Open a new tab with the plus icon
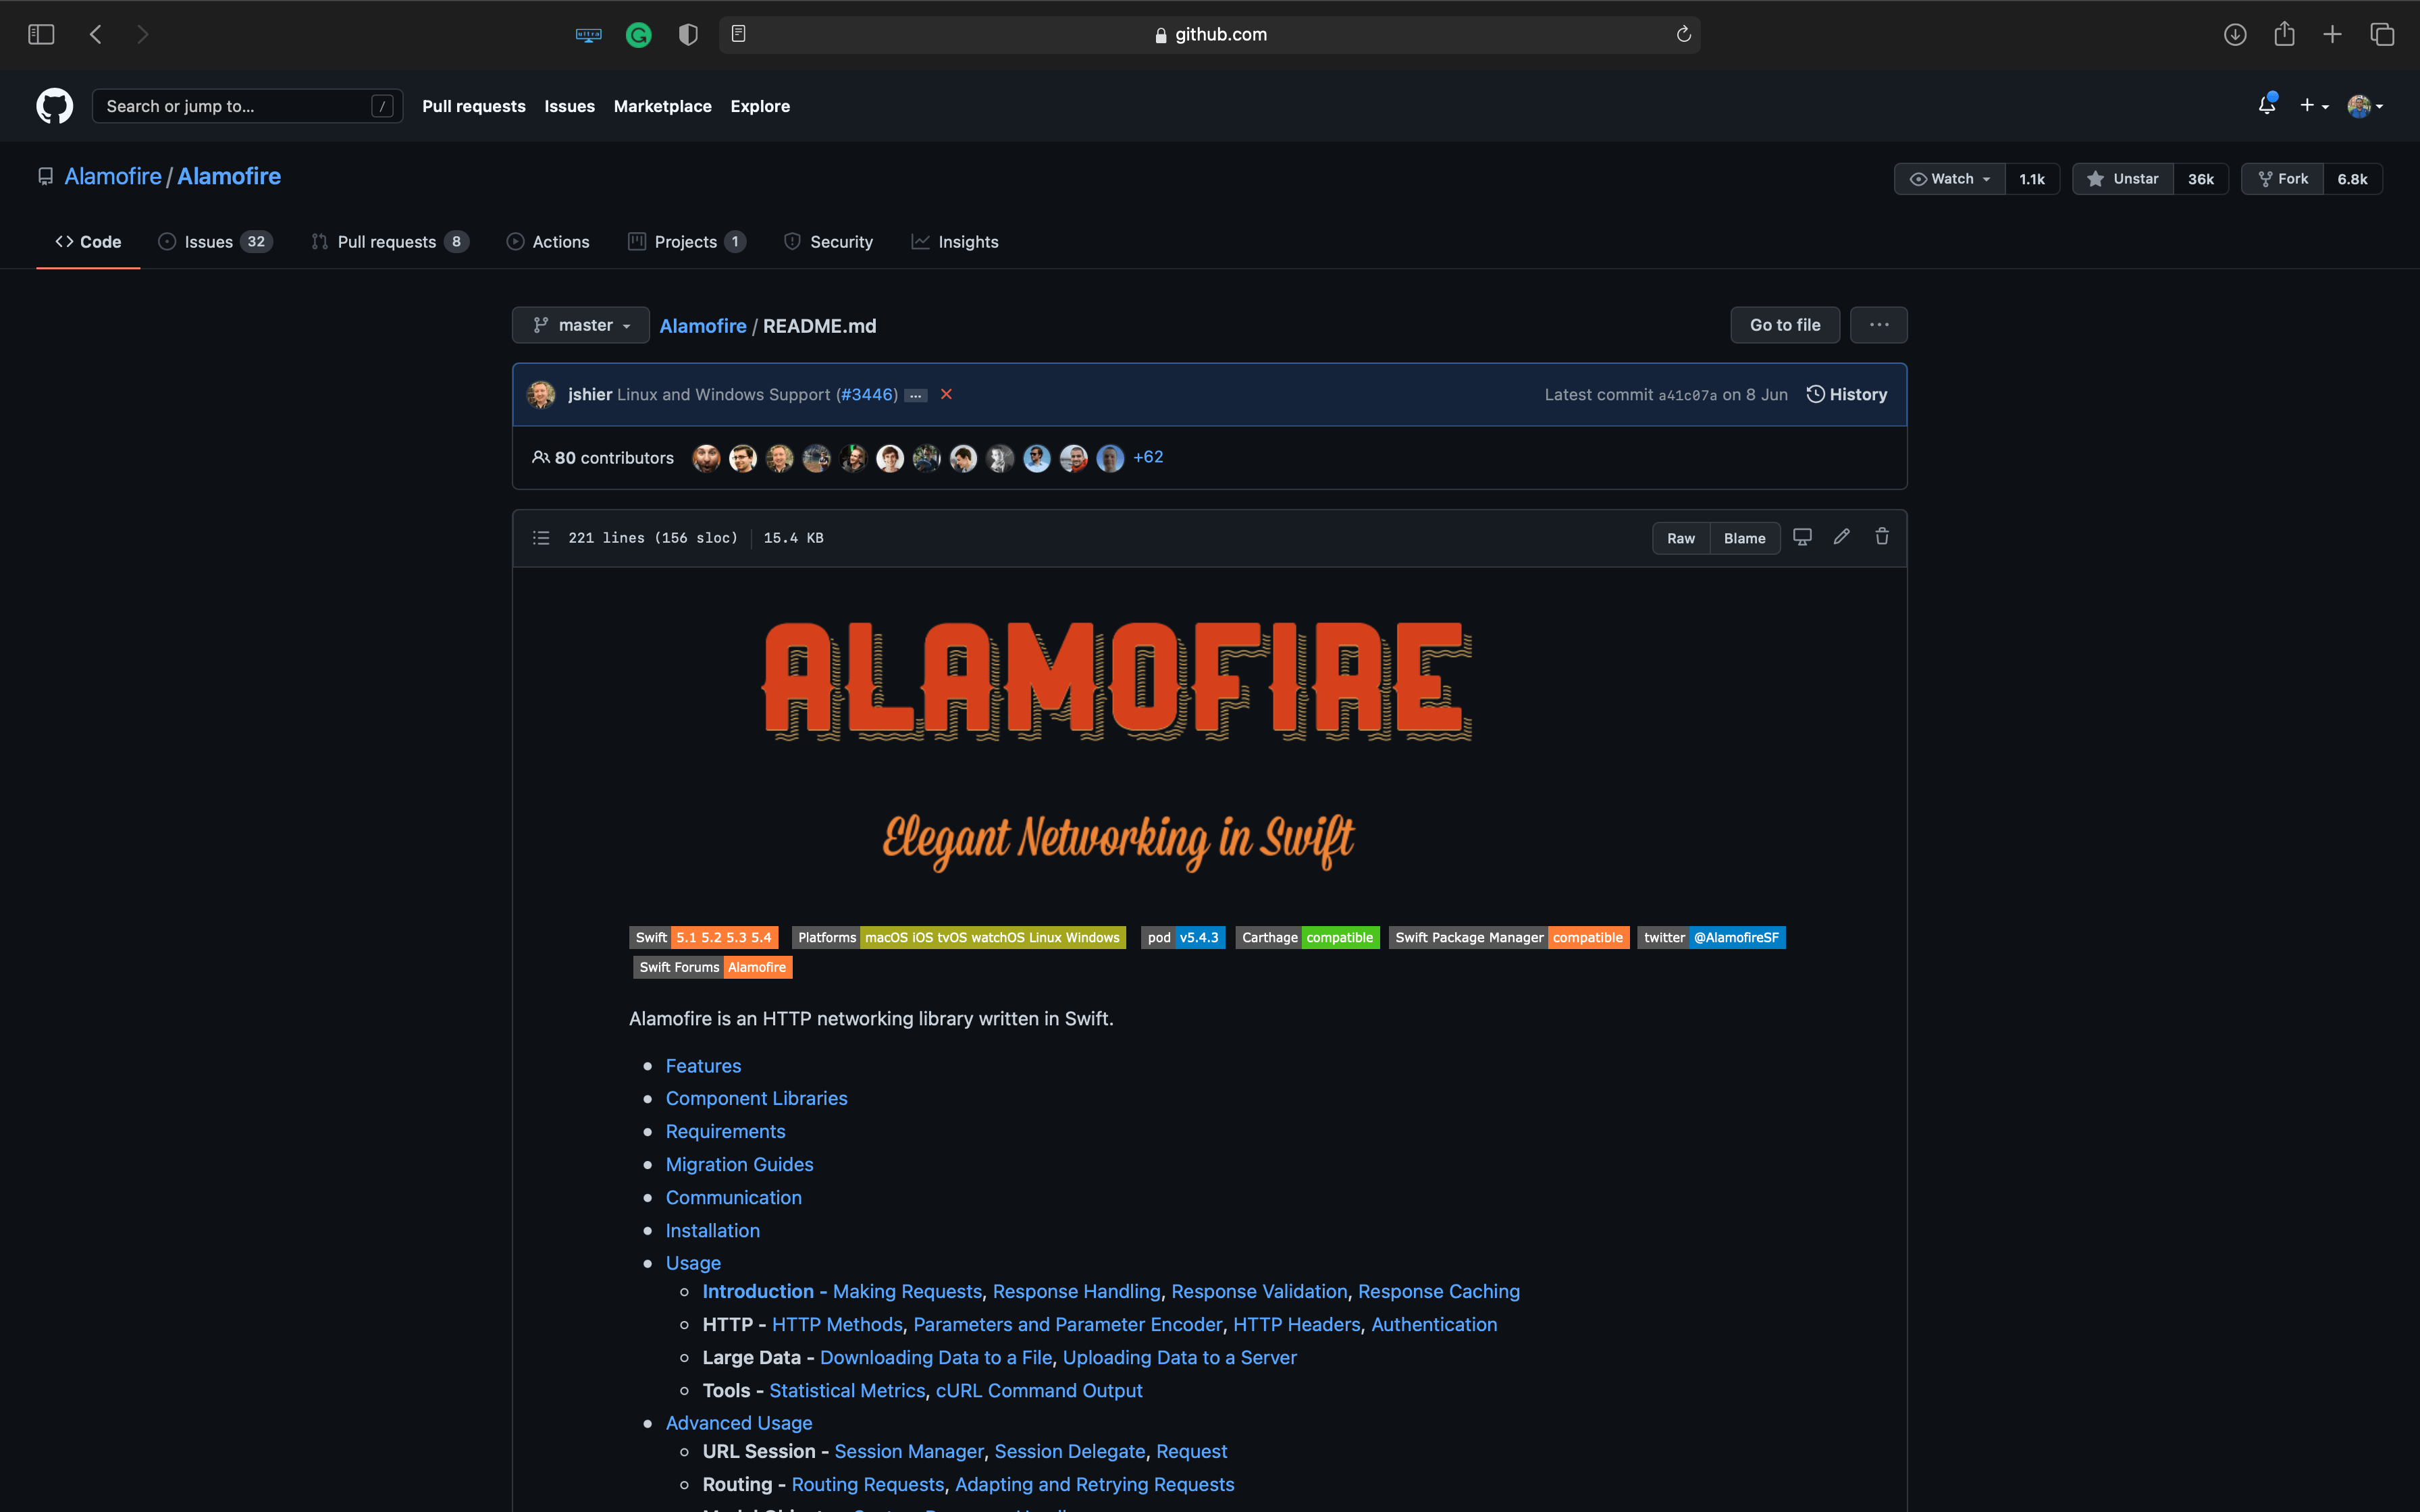The height and width of the screenshot is (1512, 2420). [2332, 34]
